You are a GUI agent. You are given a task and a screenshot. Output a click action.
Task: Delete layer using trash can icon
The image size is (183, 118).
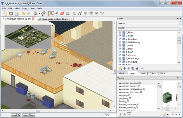pyautogui.click(x=137, y=69)
